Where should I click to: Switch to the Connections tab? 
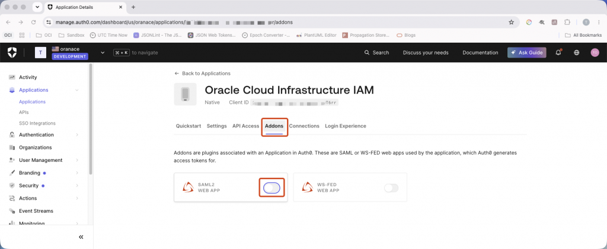(304, 126)
